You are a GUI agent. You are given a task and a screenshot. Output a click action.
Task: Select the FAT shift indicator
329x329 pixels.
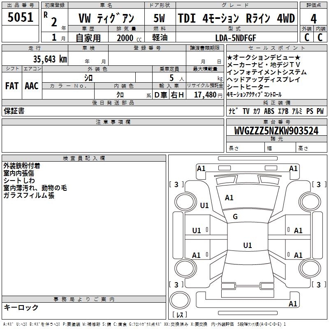12,86
